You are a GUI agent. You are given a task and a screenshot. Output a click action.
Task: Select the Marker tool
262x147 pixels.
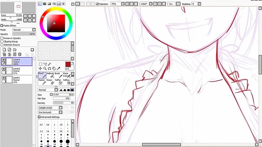click(42, 82)
